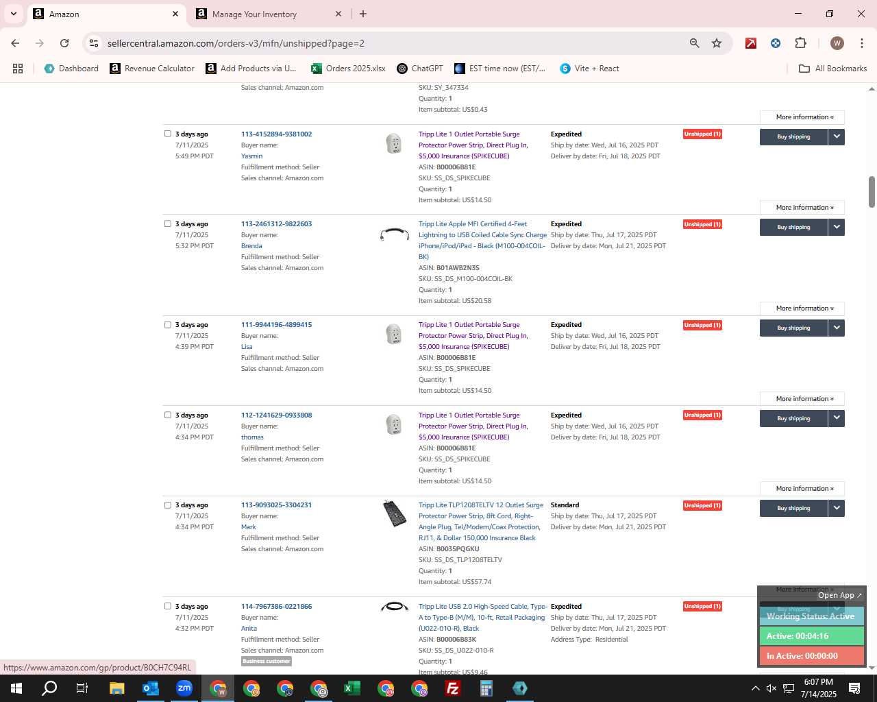Reload the Seller Central page
Viewport: 877px width, 702px height.
point(64,43)
